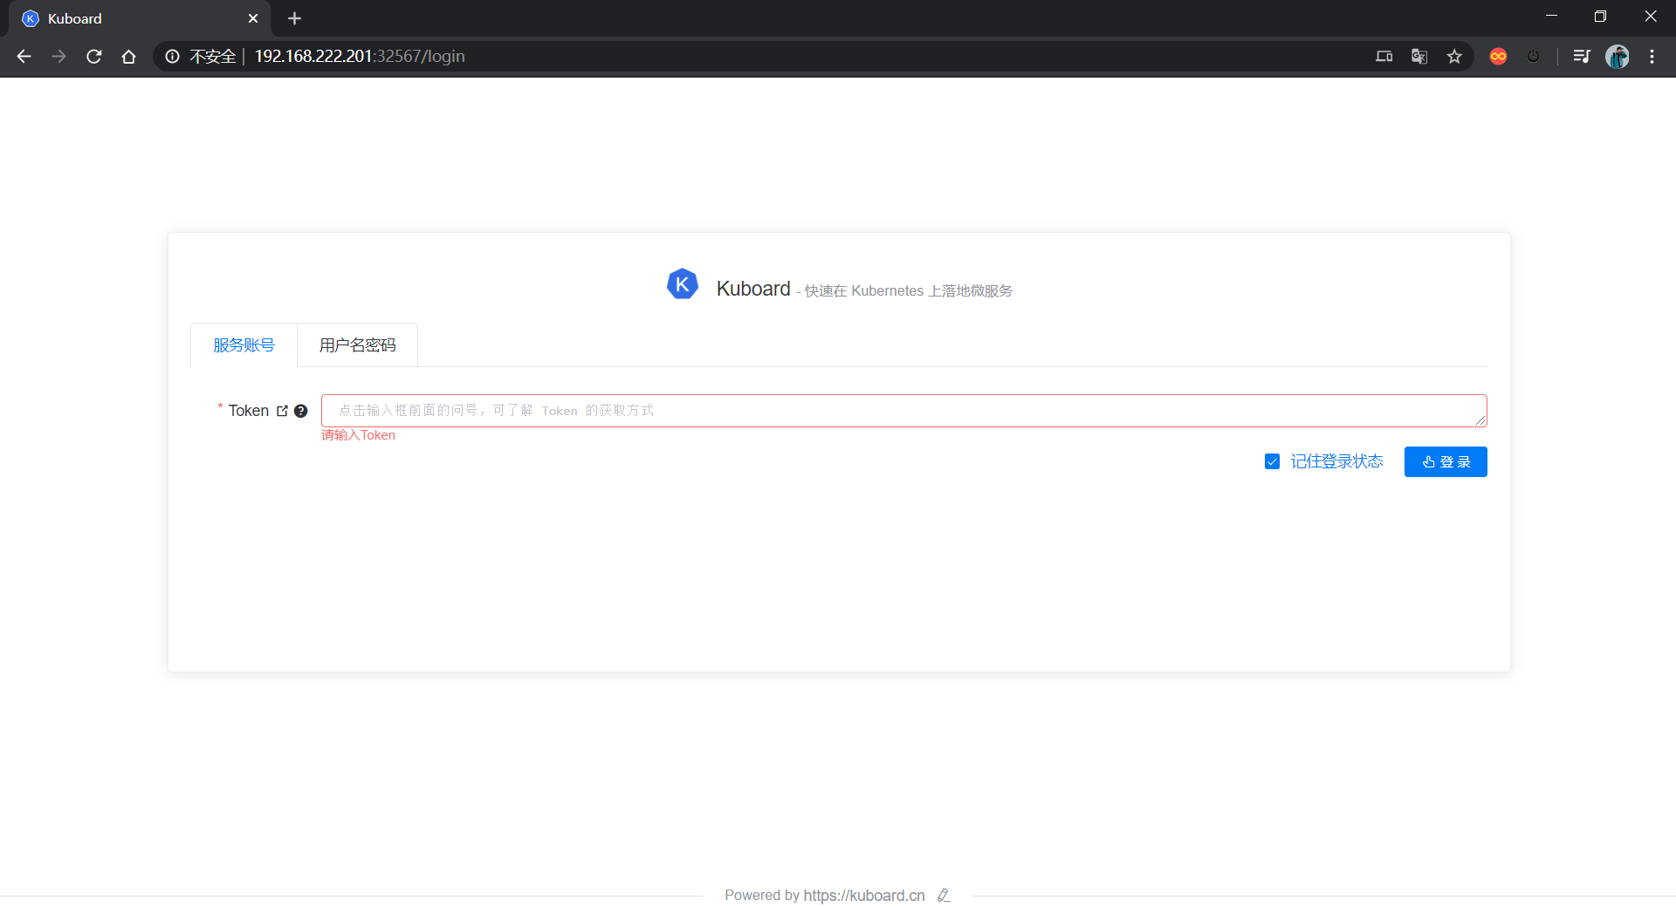Click the power-shaped extension icon
The height and width of the screenshot is (907, 1676).
(1534, 57)
